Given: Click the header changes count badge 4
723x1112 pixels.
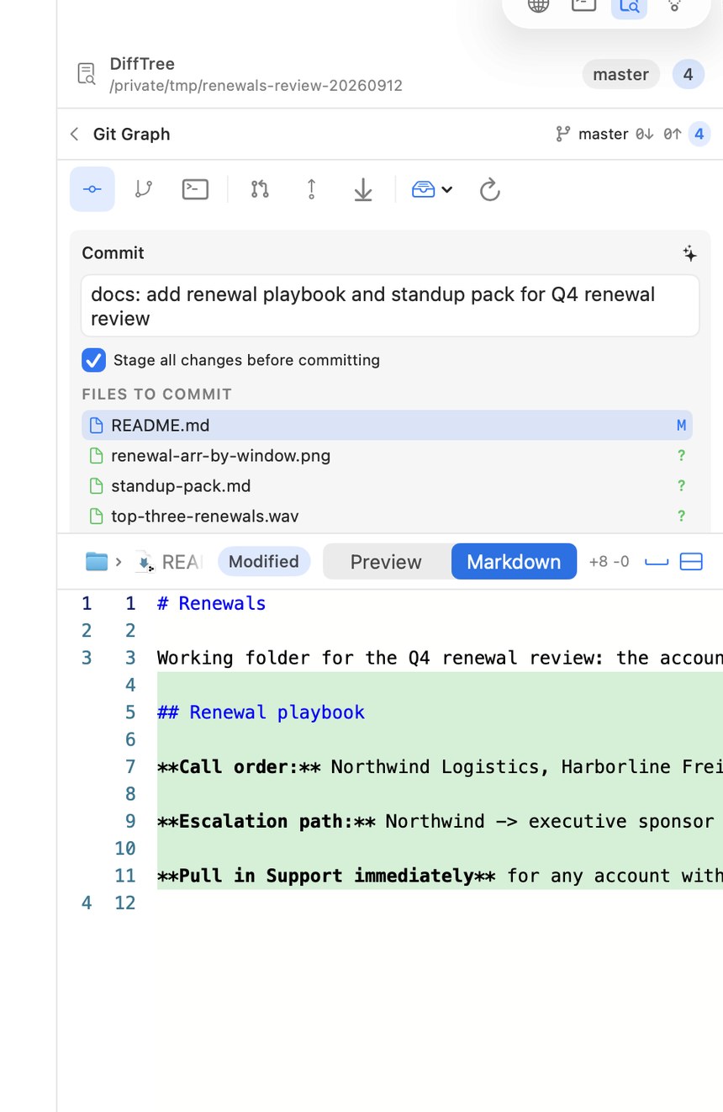Looking at the screenshot, I should (x=688, y=74).
